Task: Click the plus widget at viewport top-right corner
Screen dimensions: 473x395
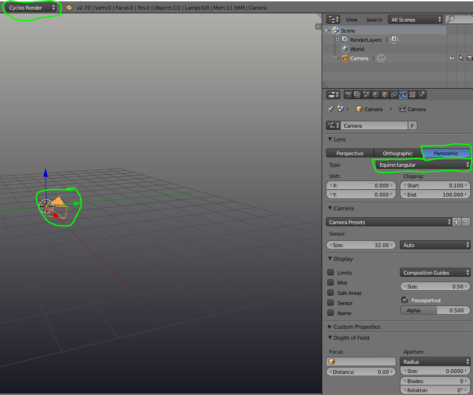Action: 318,27
